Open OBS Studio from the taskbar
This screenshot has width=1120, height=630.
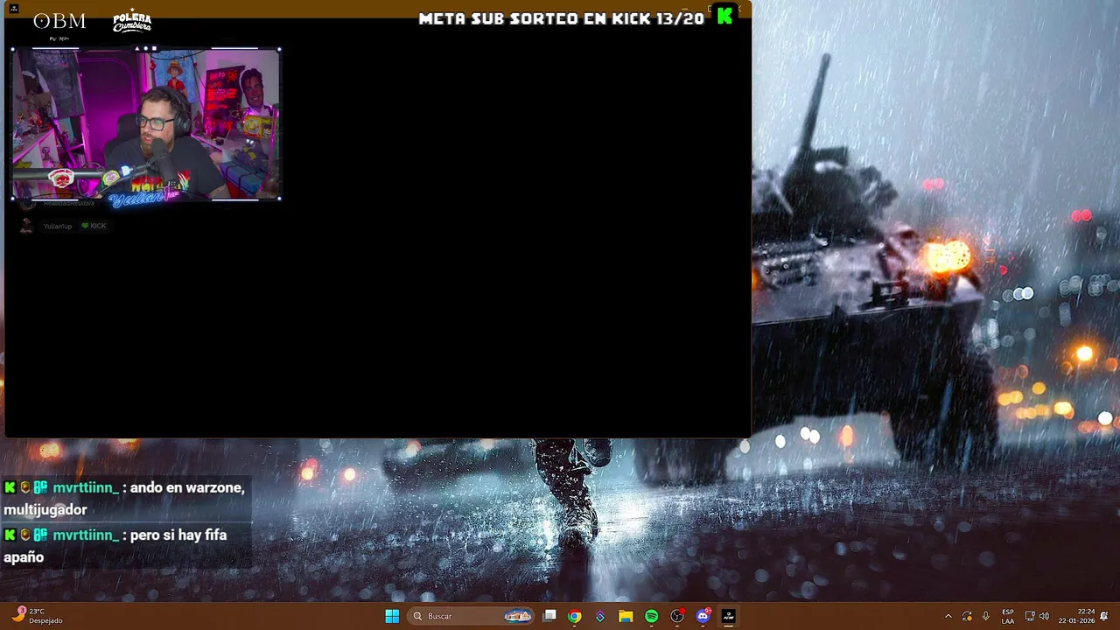677,616
